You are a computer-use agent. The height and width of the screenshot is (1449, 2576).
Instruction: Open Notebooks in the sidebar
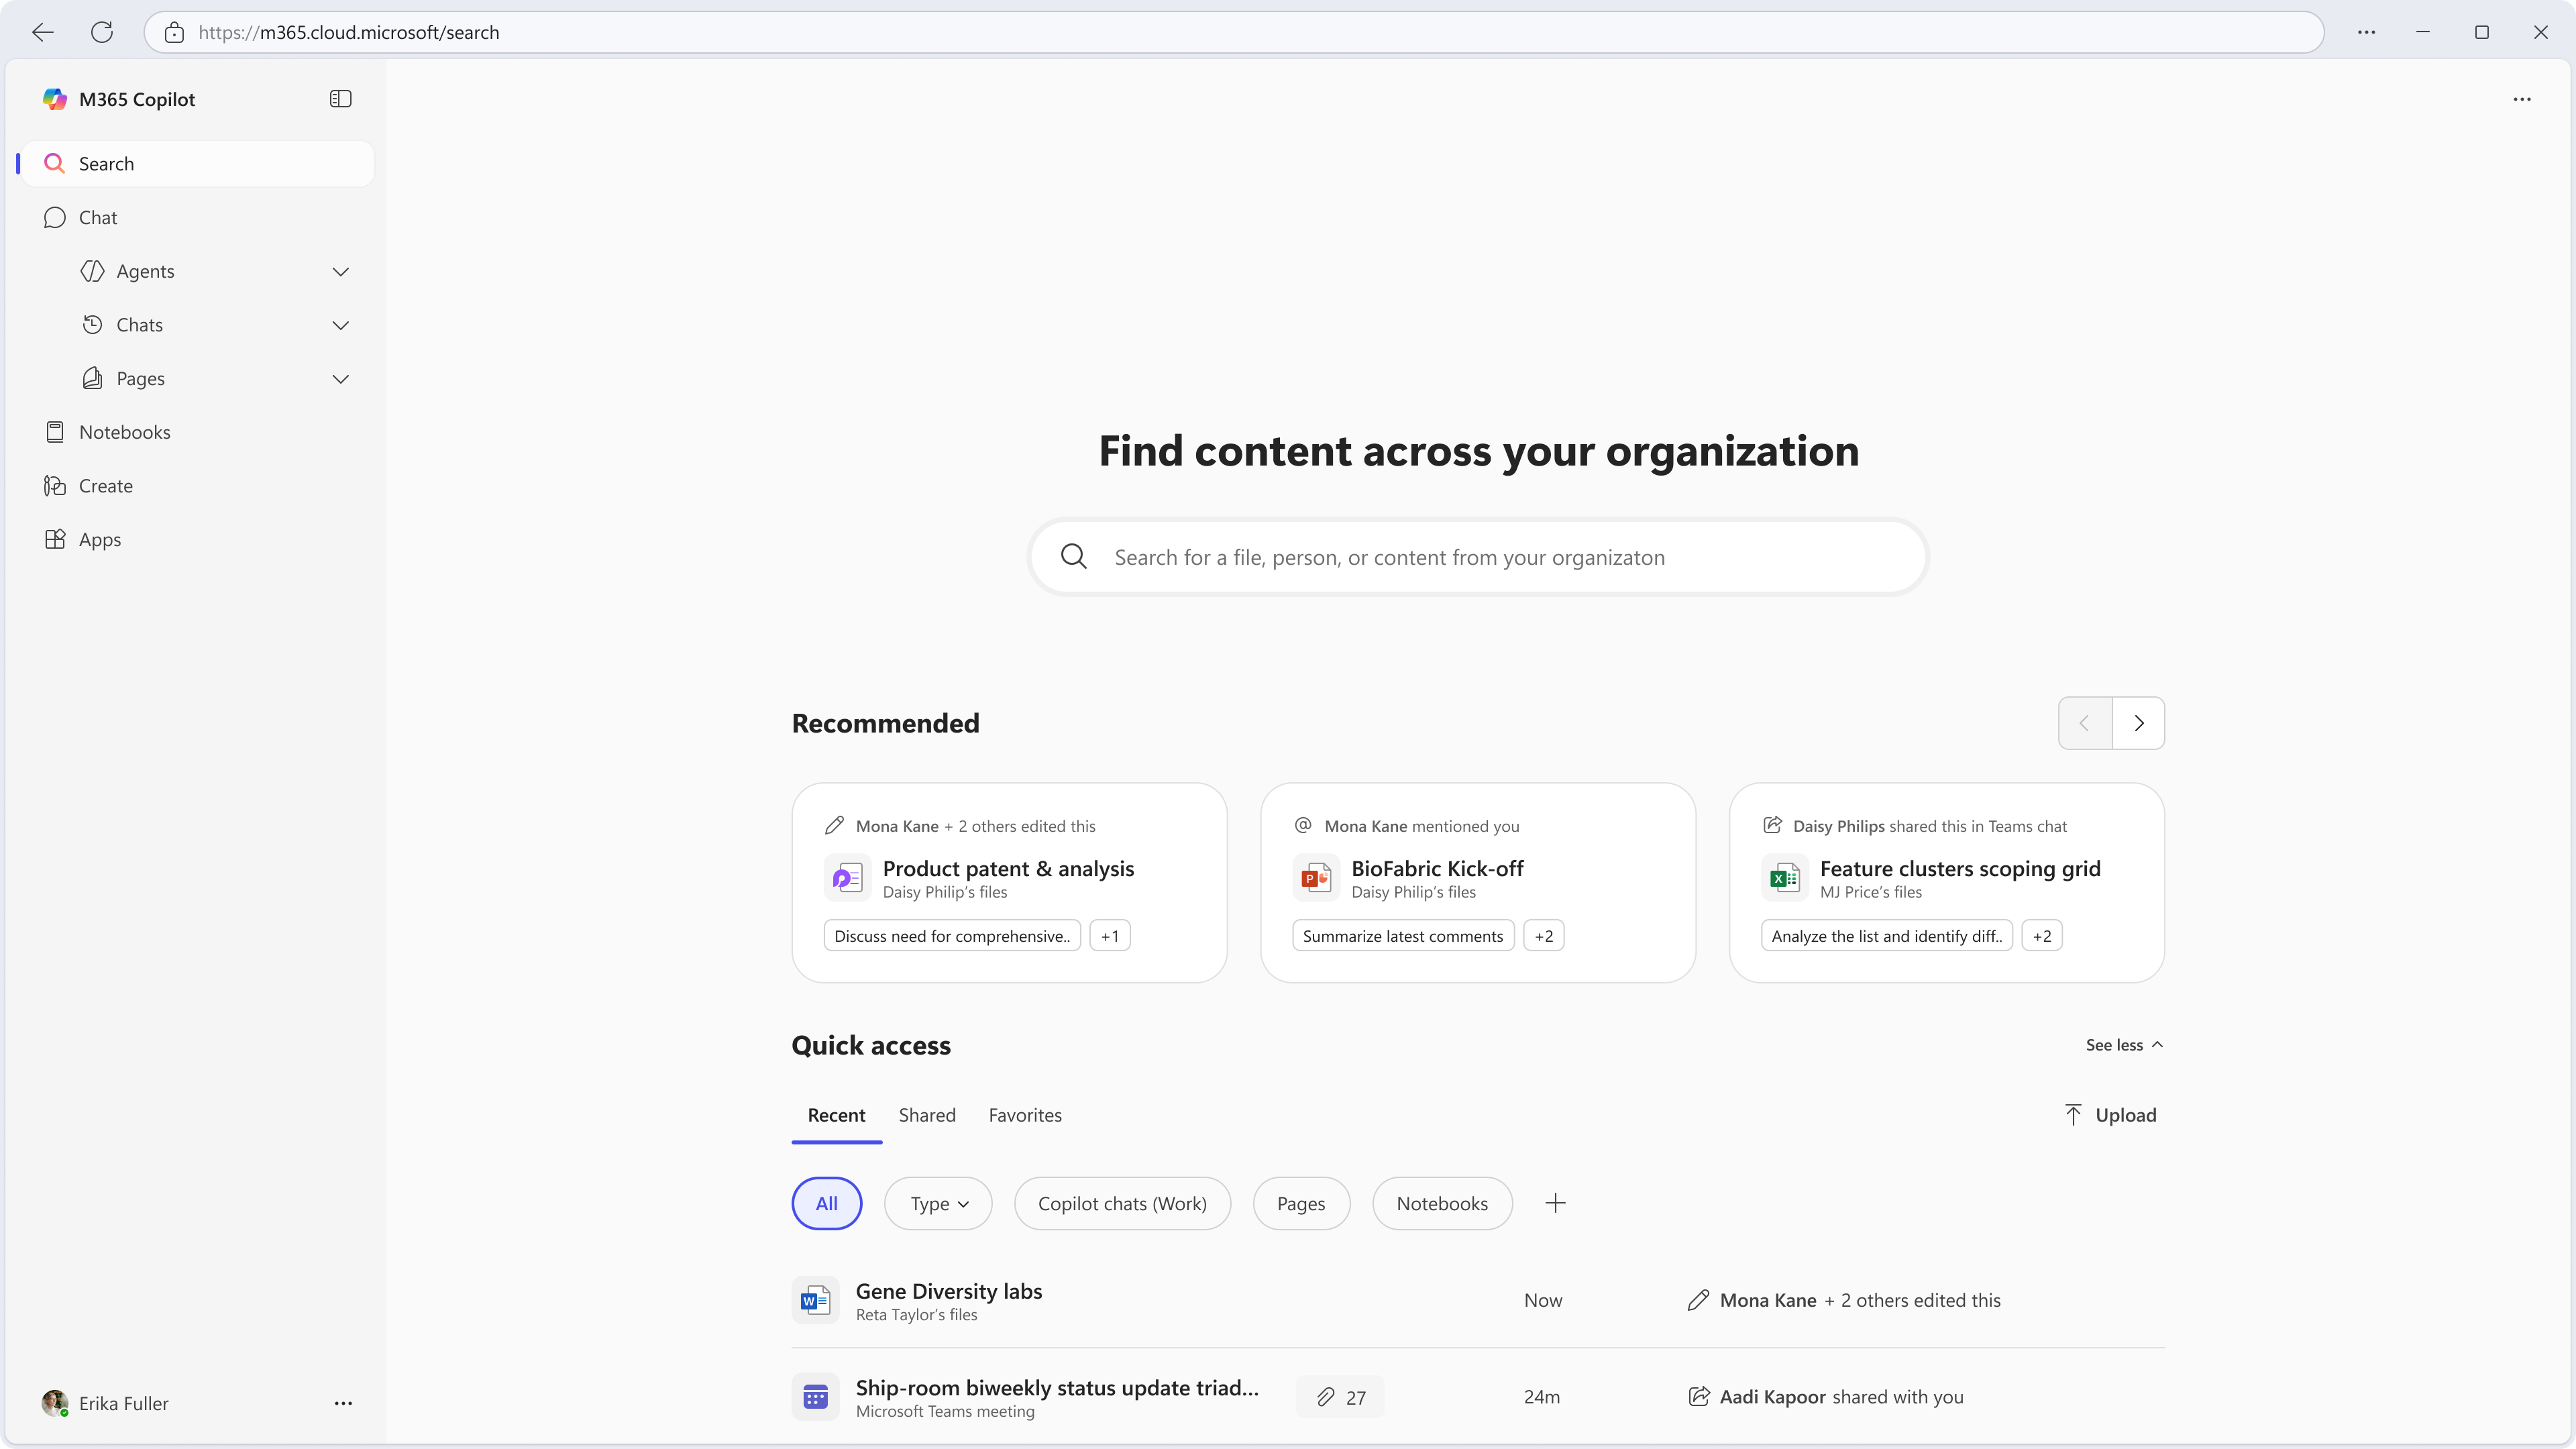tap(124, 432)
